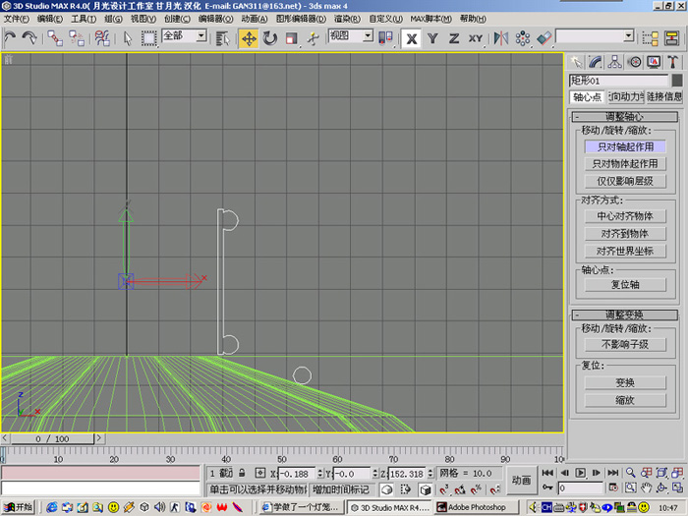
Task: Click the Pan hand viewport tool
Action: pyautogui.click(x=646, y=487)
